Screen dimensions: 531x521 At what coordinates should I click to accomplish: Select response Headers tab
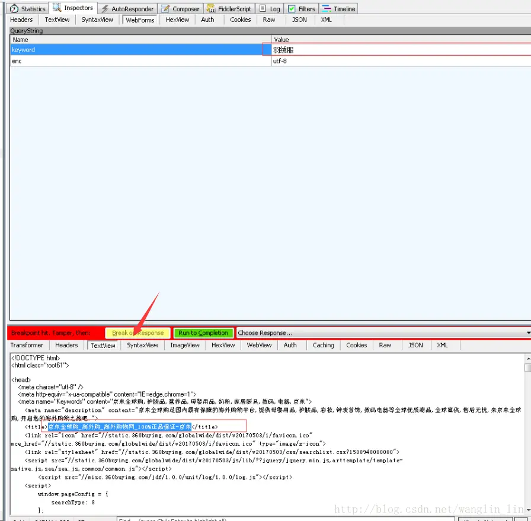pyautogui.click(x=66, y=345)
